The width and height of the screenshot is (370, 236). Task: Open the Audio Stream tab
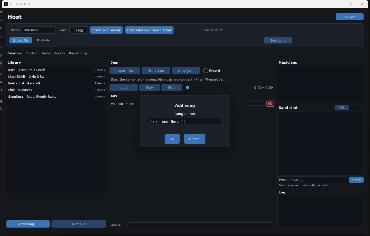53,53
